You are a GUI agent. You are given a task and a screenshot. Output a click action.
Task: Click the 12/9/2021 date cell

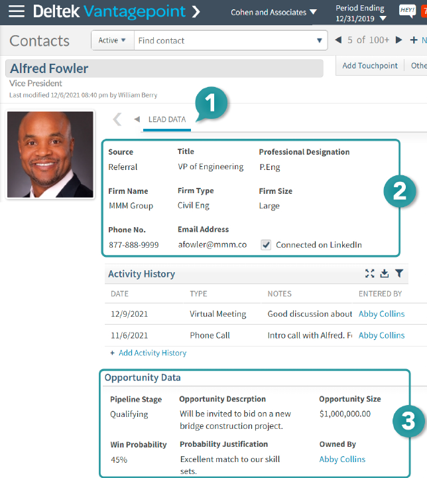tap(129, 314)
